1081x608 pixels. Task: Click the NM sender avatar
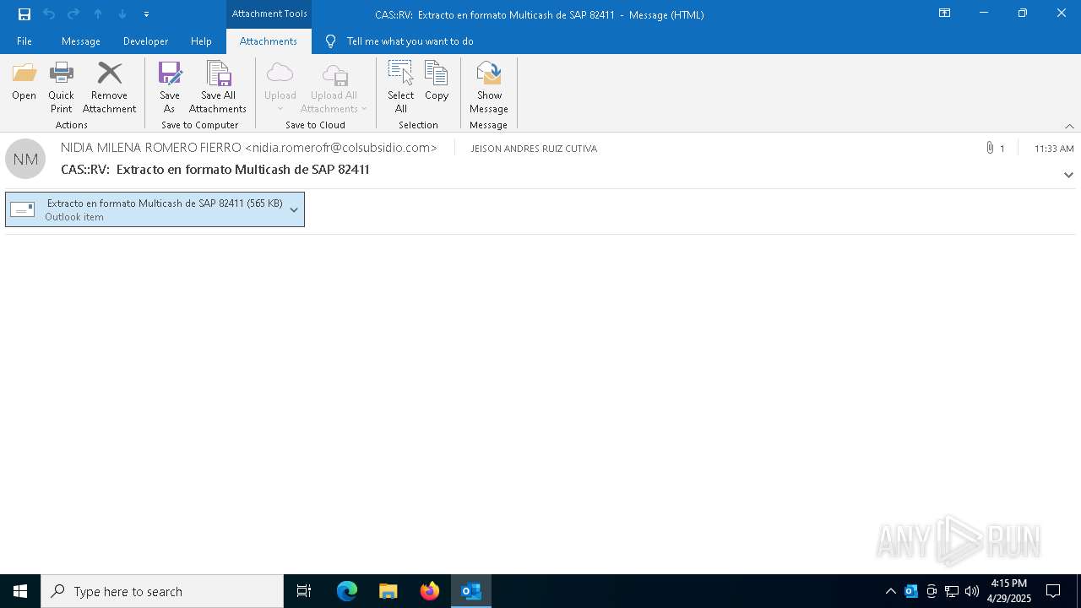pyautogui.click(x=25, y=159)
